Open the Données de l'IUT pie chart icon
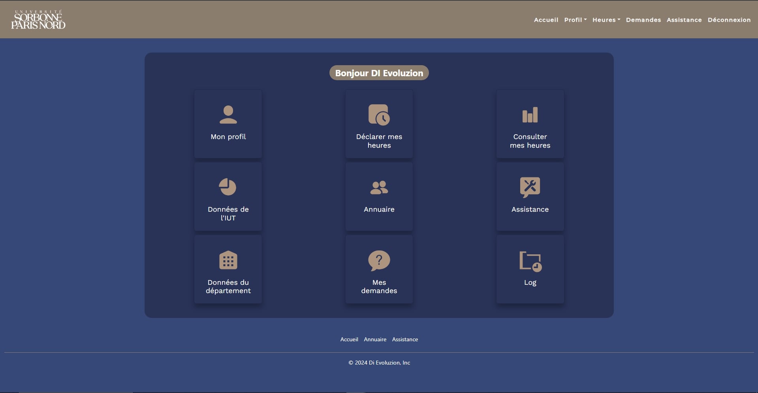758x393 pixels. click(x=228, y=187)
